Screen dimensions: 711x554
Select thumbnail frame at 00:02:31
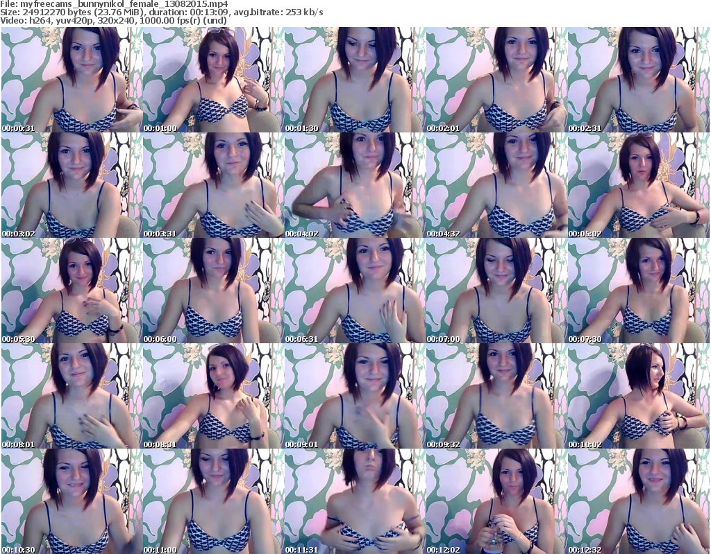pos(638,80)
